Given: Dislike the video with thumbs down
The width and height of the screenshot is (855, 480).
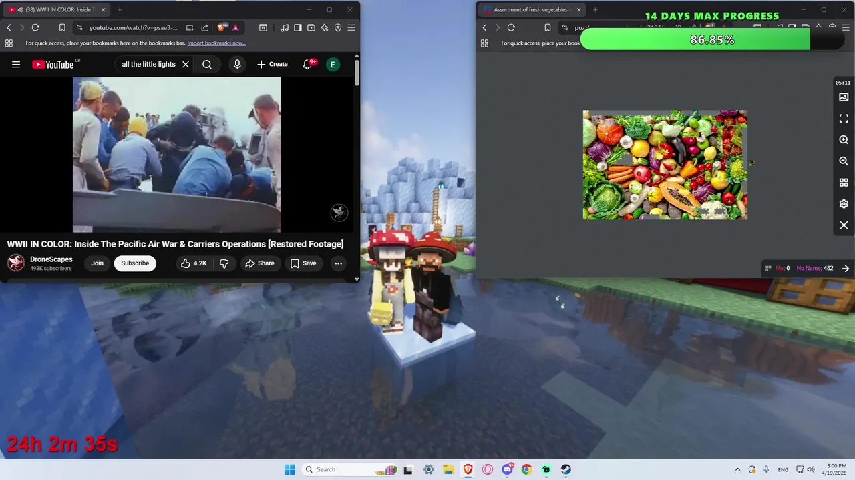Looking at the screenshot, I should point(224,263).
